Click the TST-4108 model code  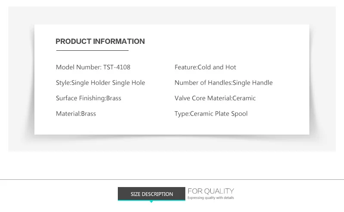pos(117,67)
